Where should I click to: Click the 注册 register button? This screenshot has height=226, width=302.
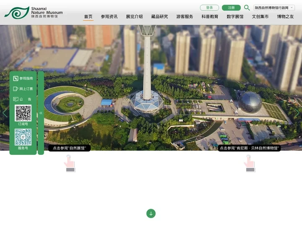231,8
